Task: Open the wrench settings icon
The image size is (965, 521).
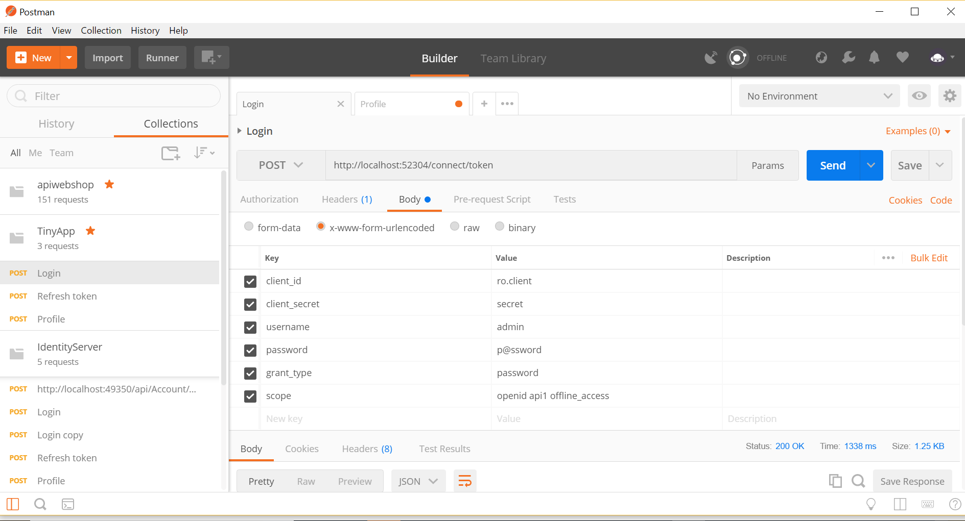Action: 849,58
